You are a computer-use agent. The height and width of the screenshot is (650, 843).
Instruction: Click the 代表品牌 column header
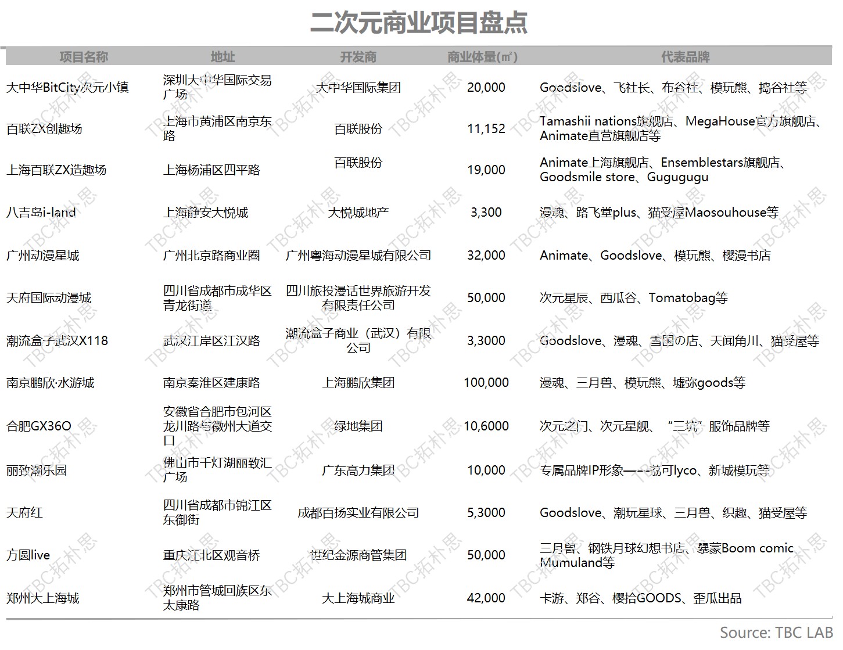(686, 57)
